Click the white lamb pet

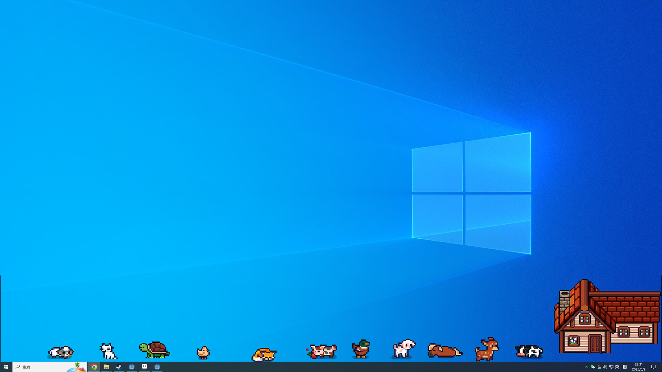[404, 349]
